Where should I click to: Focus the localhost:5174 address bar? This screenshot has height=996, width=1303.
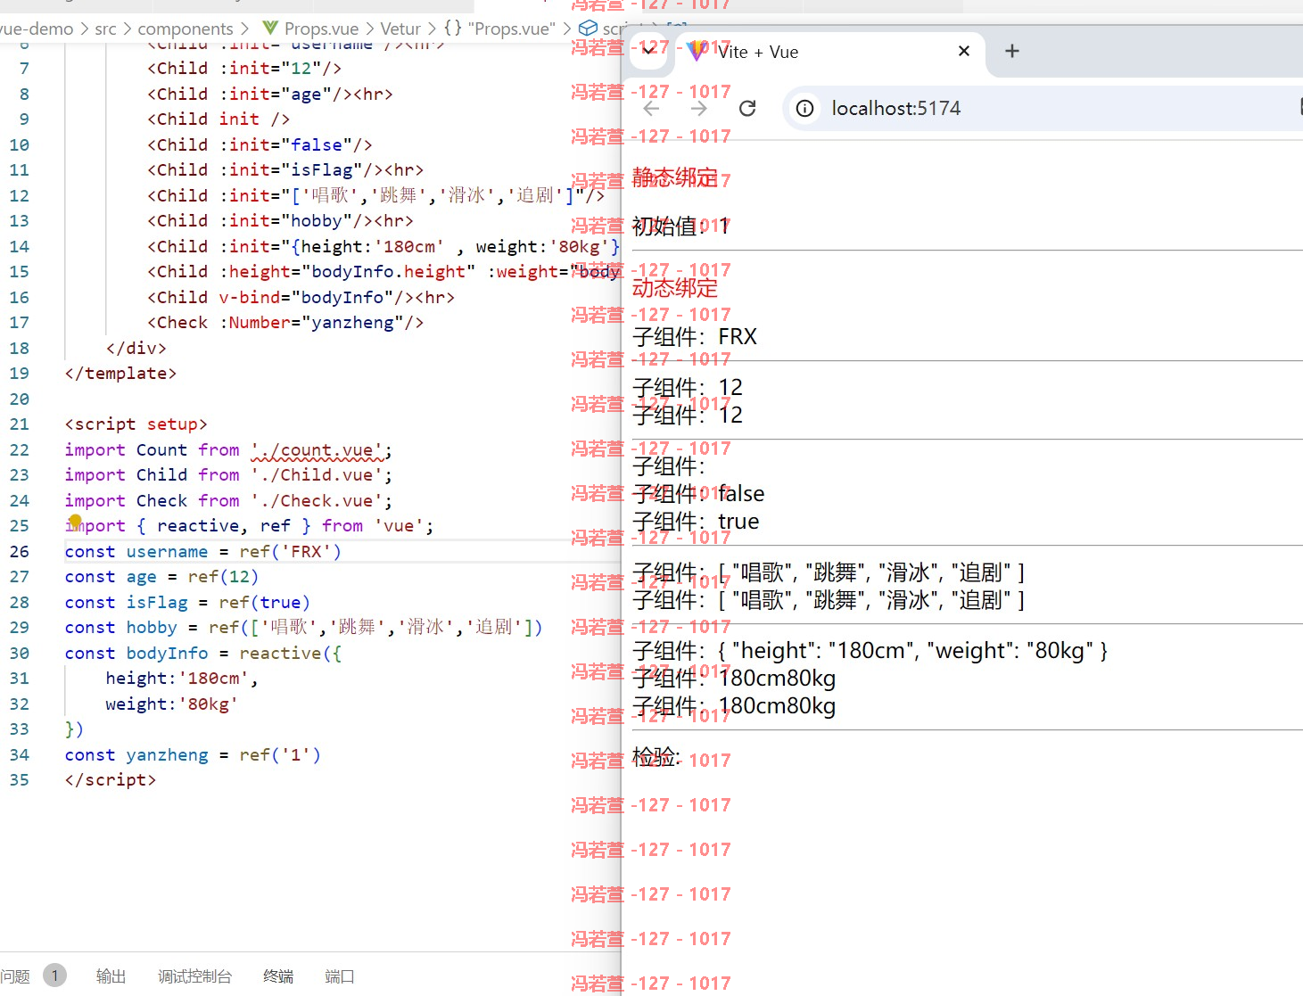[896, 108]
